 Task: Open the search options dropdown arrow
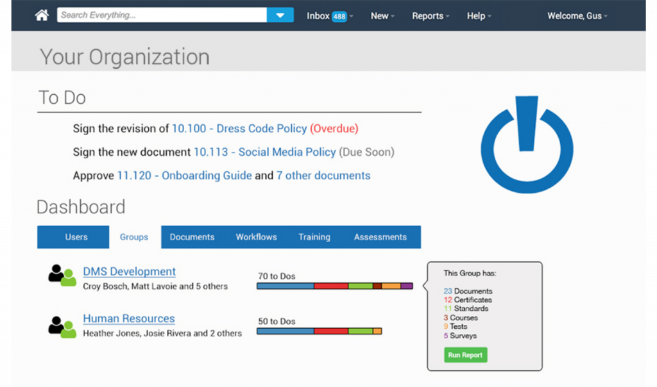click(x=280, y=15)
